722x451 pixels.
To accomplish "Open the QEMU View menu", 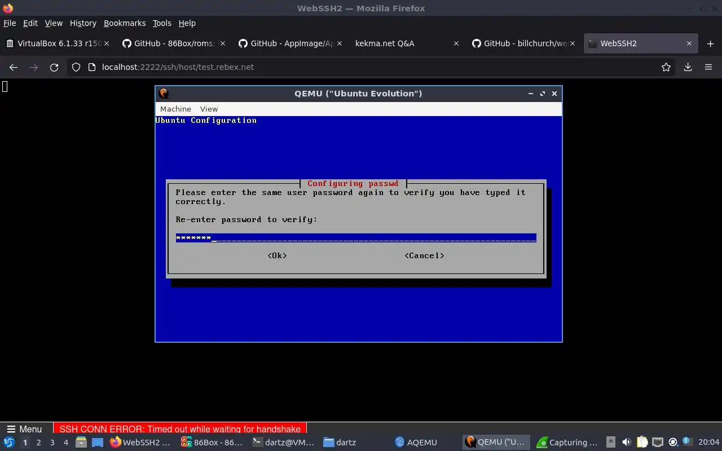I will coord(209,109).
